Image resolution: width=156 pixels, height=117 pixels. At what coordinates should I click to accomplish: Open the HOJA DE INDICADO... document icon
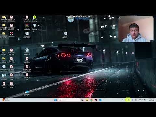[x=27, y=35]
